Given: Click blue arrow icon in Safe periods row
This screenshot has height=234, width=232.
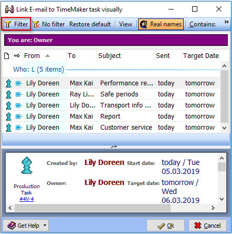Looking at the screenshot, I should [x=18, y=94].
